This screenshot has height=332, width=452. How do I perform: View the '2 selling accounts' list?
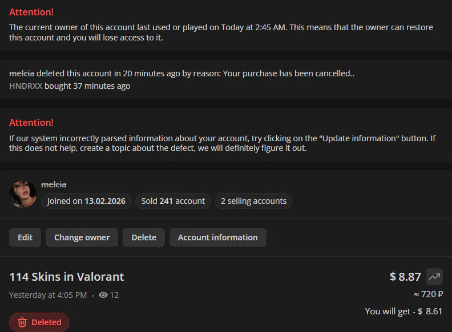coord(253,201)
